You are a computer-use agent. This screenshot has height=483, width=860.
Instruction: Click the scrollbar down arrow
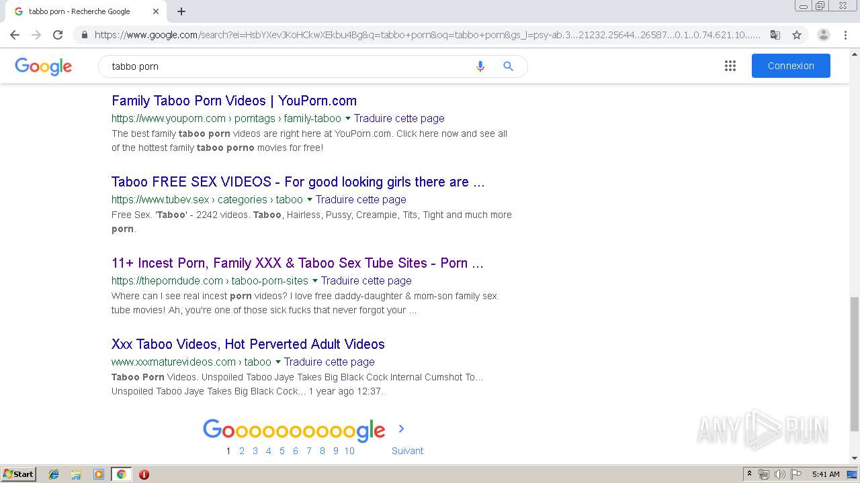tap(854, 458)
